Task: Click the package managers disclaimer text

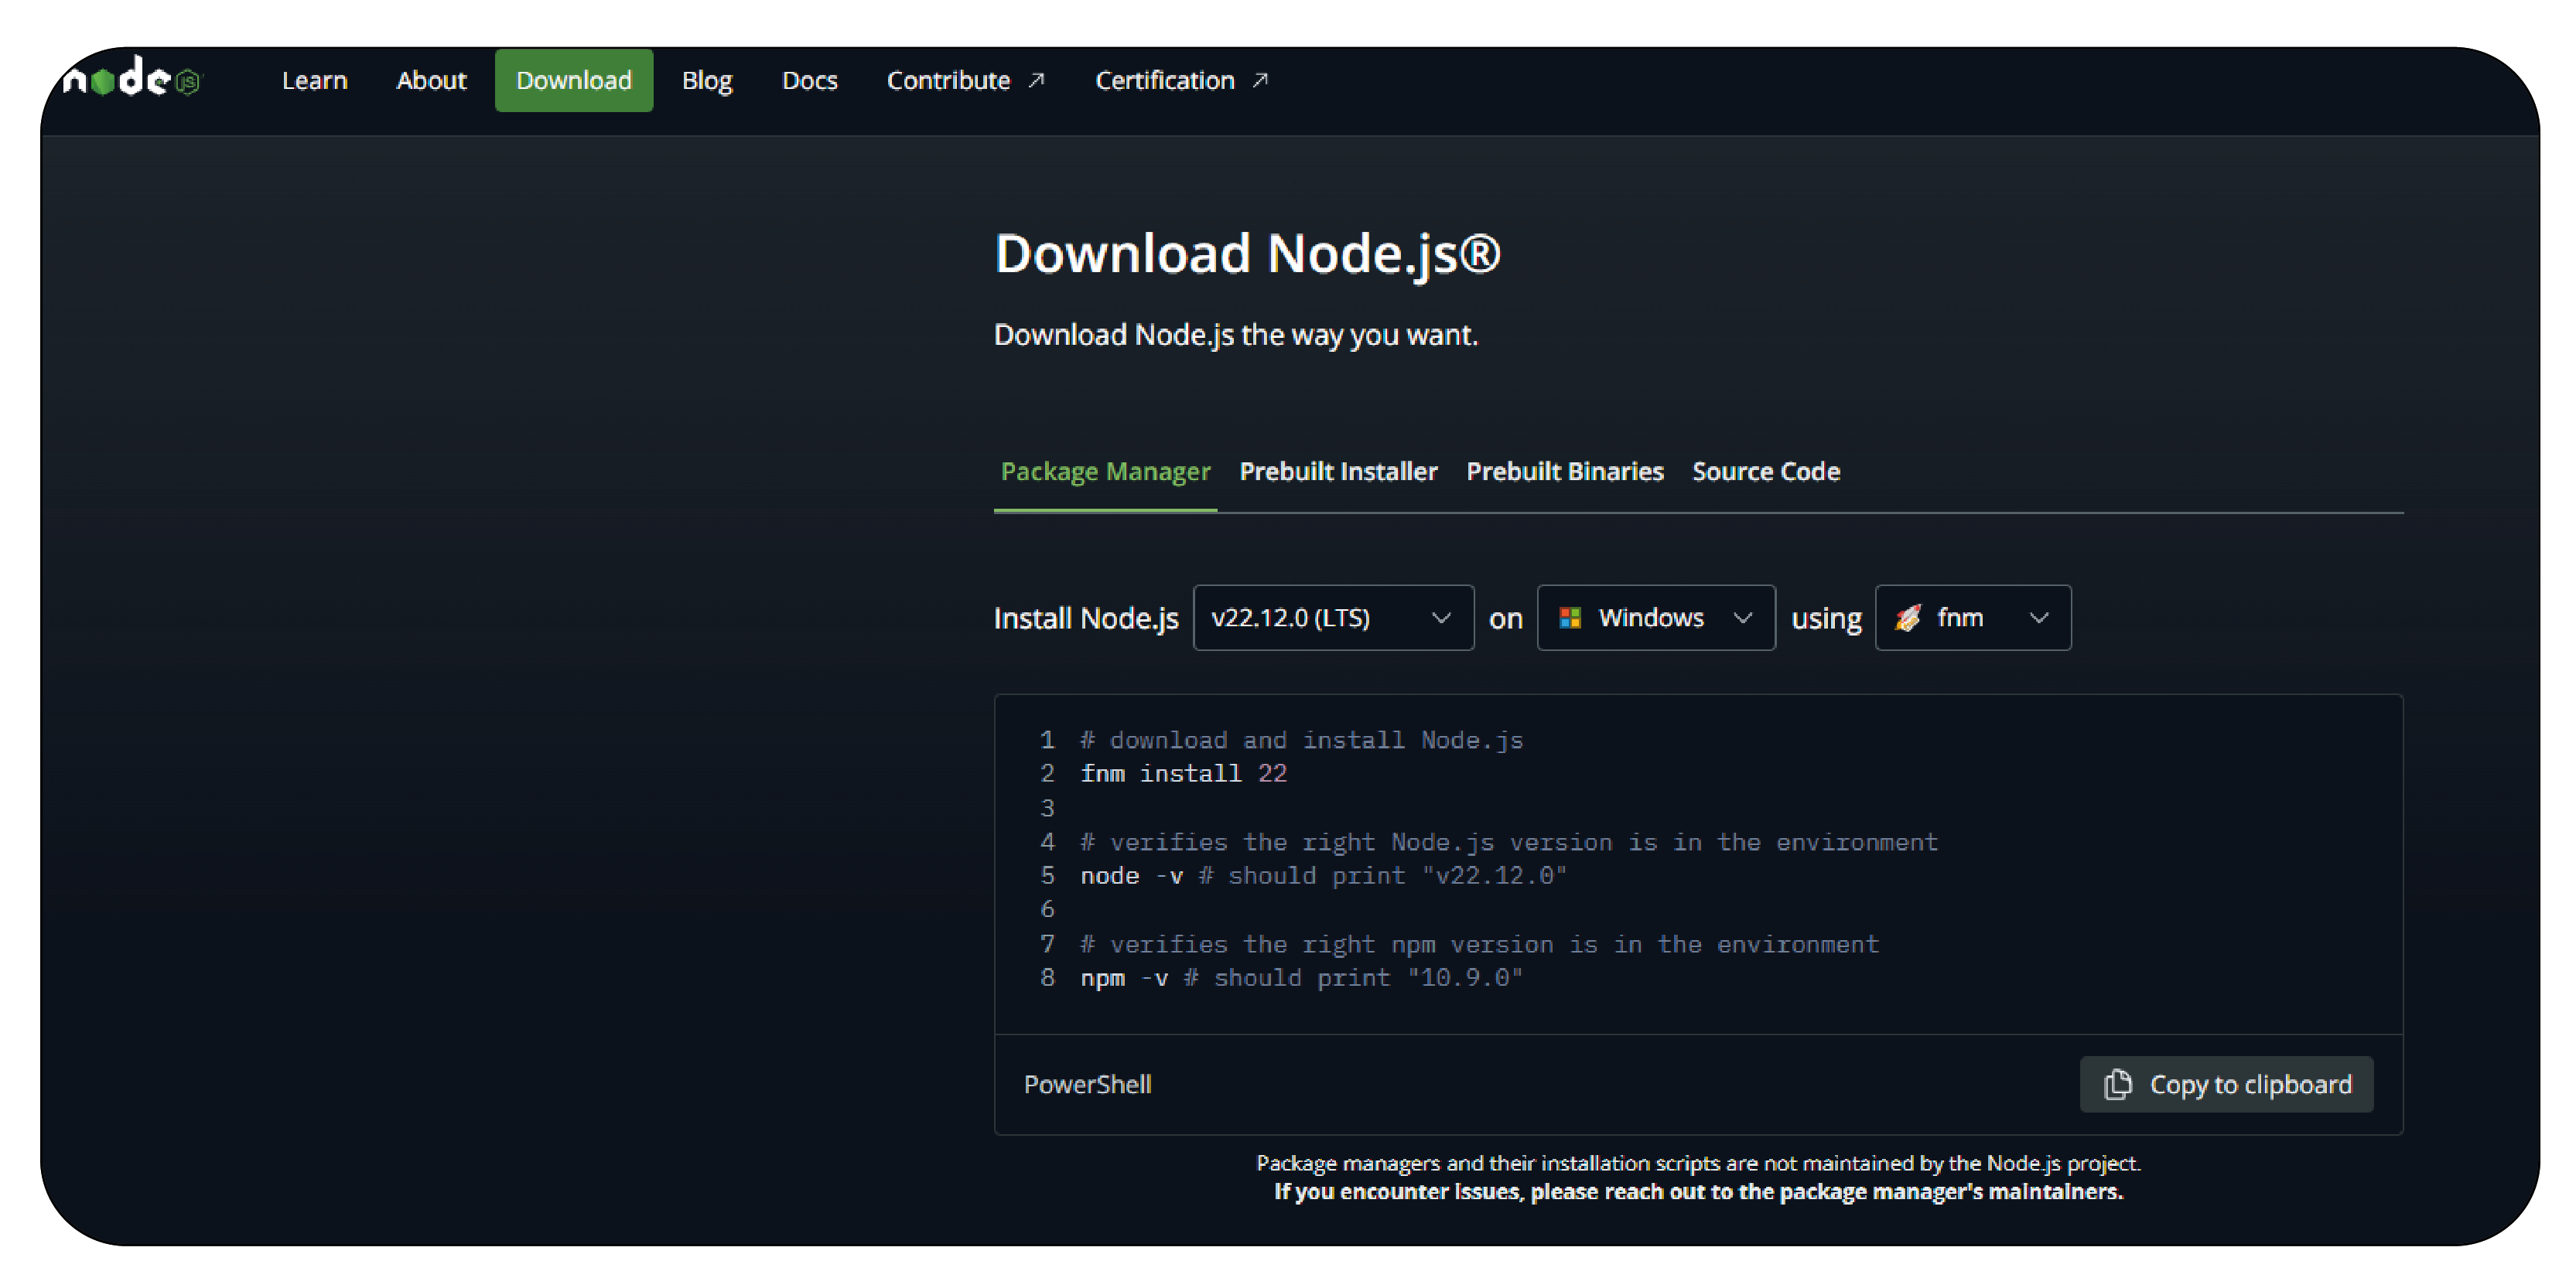Action: click(1698, 1163)
